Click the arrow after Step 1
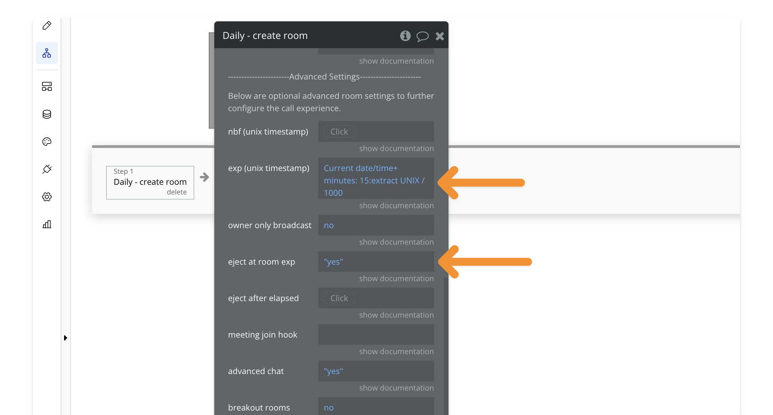Viewport: 773px width, 415px height. [x=205, y=177]
